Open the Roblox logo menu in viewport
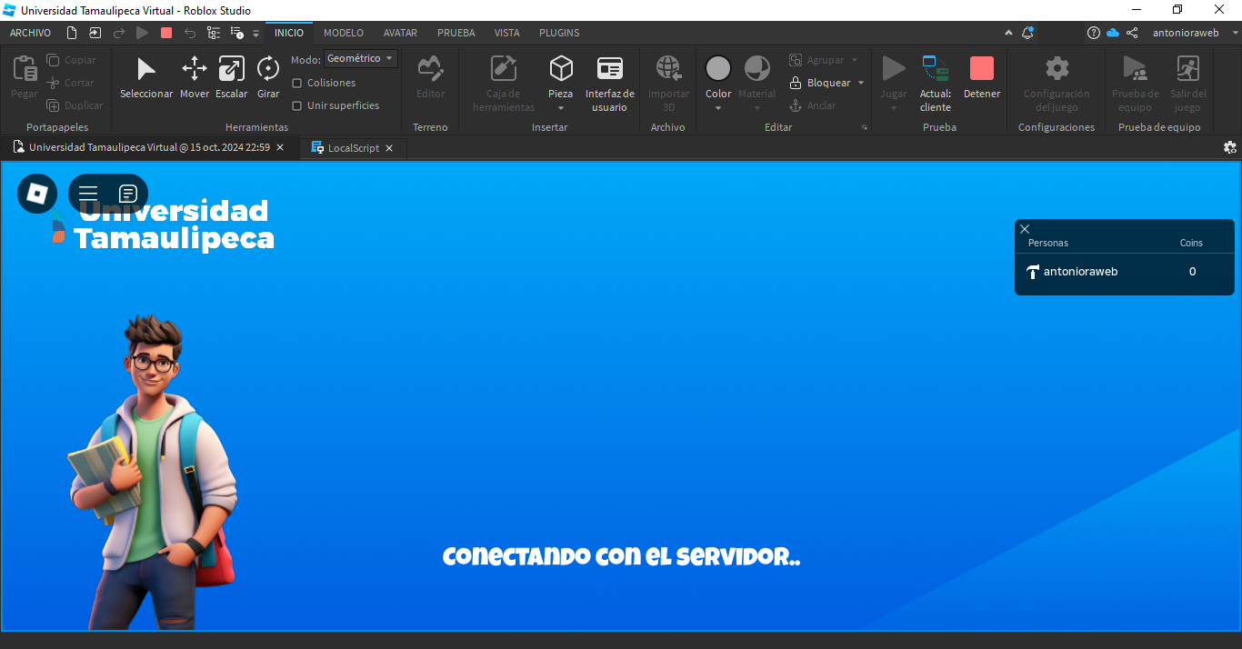The height and width of the screenshot is (649, 1242). [x=37, y=194]
